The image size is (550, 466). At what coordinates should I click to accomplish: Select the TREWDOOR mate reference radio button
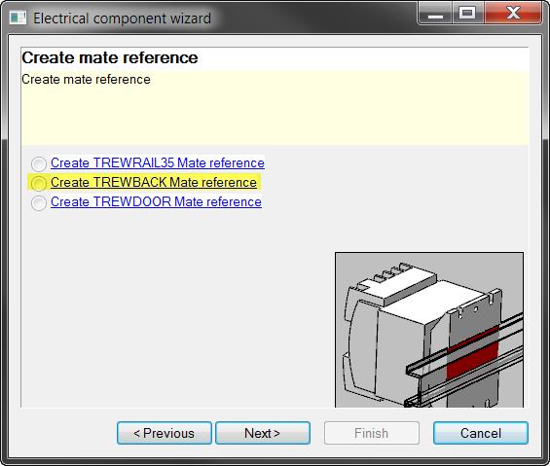[x=39, y=203]
